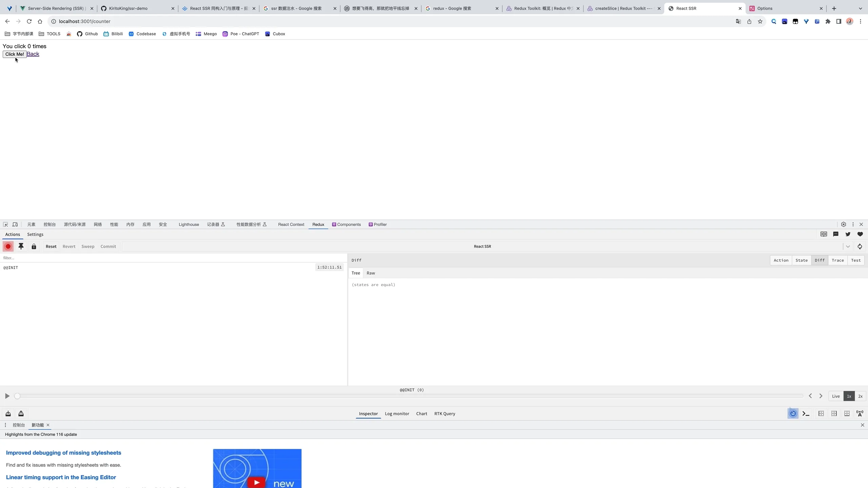Click the action timeline slider handle
Image resolution: width=868 pixels, height=488 pixels.
click(17, 396)
